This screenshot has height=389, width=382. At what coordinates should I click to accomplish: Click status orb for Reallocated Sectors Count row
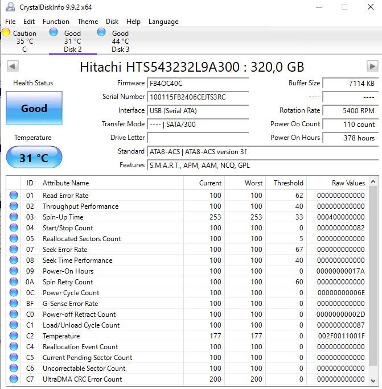click(x=14, y=238)
